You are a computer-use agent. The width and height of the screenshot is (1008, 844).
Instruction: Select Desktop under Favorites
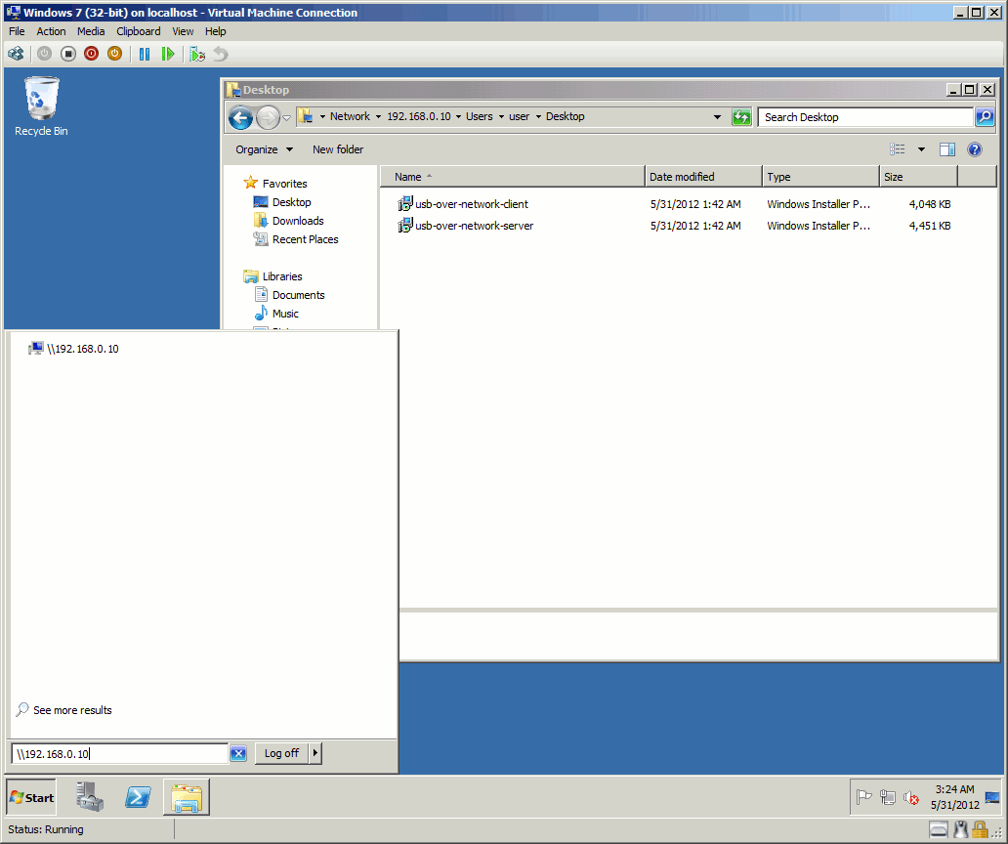tap(291, 202)
